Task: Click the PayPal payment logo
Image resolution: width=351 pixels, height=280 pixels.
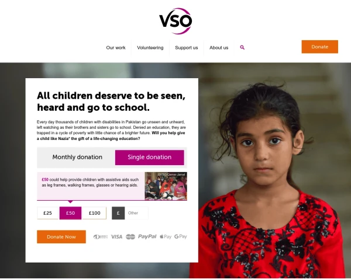Action: [147, 236]
